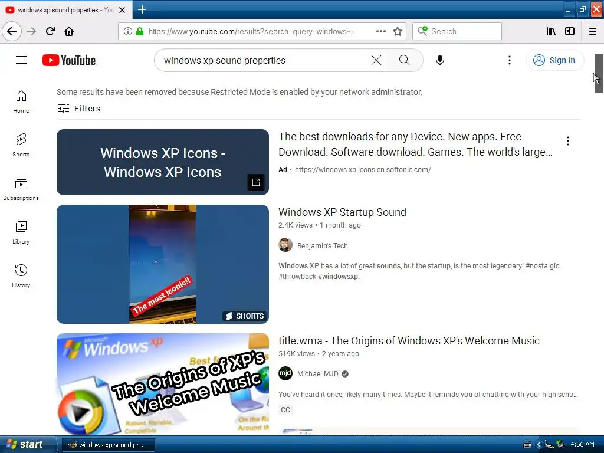Bookmark this page with the star icon
604x453 pixels.
(398, 31)
